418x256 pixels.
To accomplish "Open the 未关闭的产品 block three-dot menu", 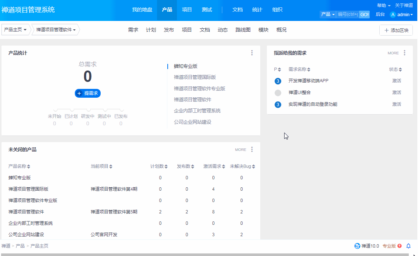I will [x=252, y=149].
